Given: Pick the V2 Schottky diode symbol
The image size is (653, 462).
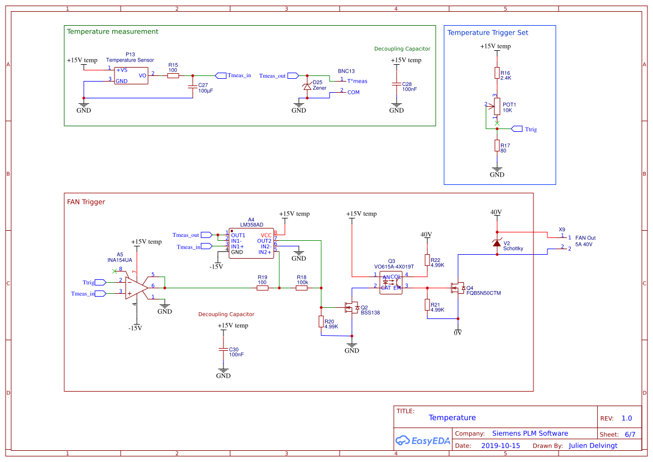Looking at the screenshot, I should [x=497, y=243].
